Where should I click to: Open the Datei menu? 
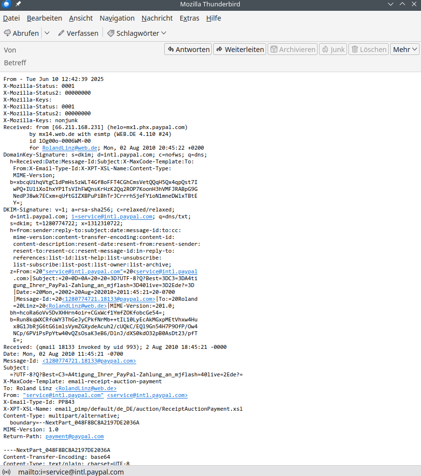click(x=11, y=18)
